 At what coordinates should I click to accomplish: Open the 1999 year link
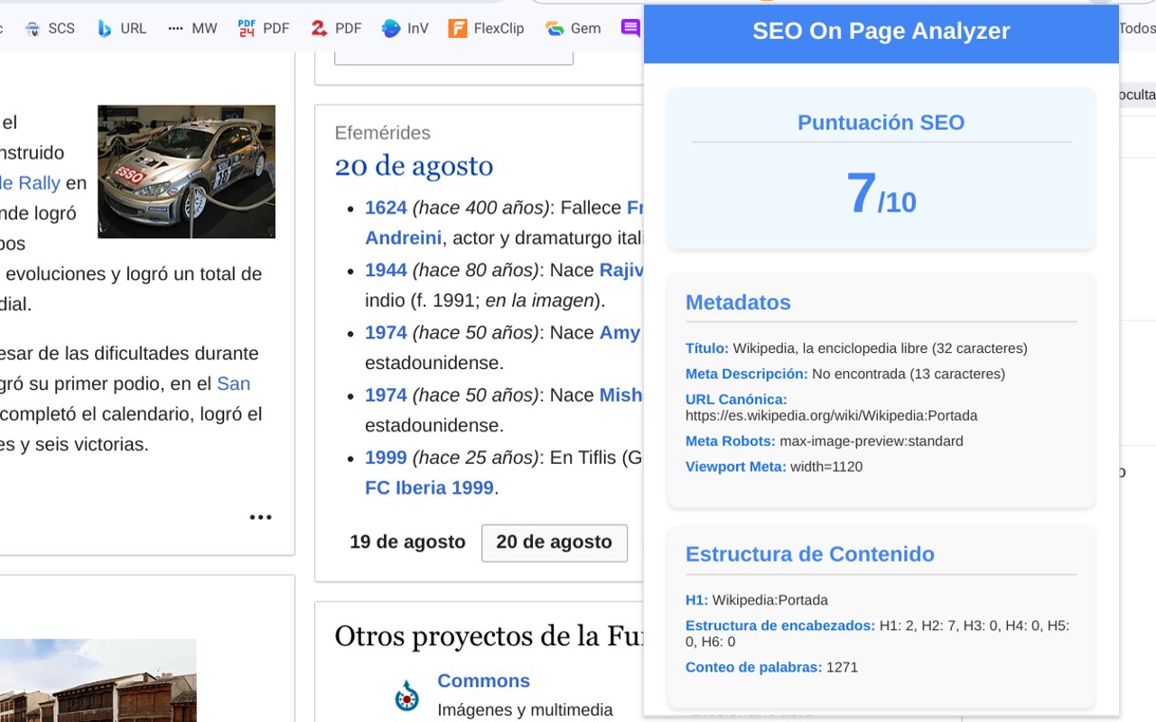pos(386,458)
